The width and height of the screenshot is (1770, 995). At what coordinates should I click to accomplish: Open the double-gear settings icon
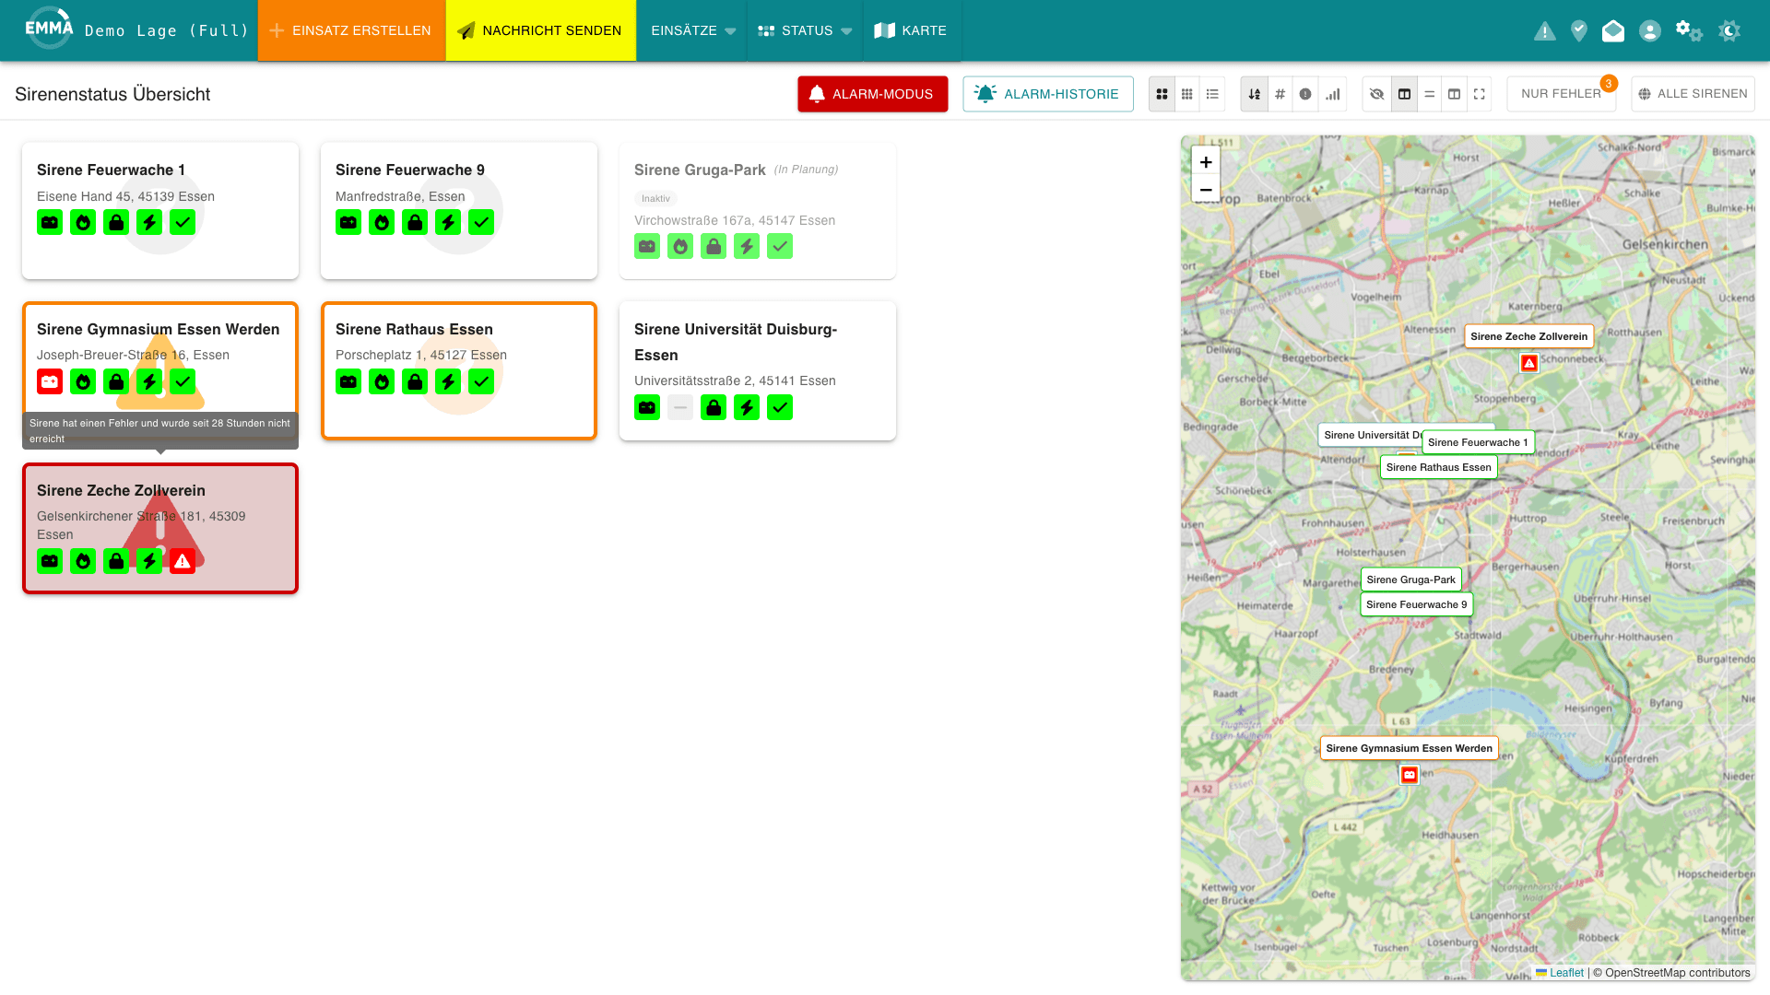1689,31
